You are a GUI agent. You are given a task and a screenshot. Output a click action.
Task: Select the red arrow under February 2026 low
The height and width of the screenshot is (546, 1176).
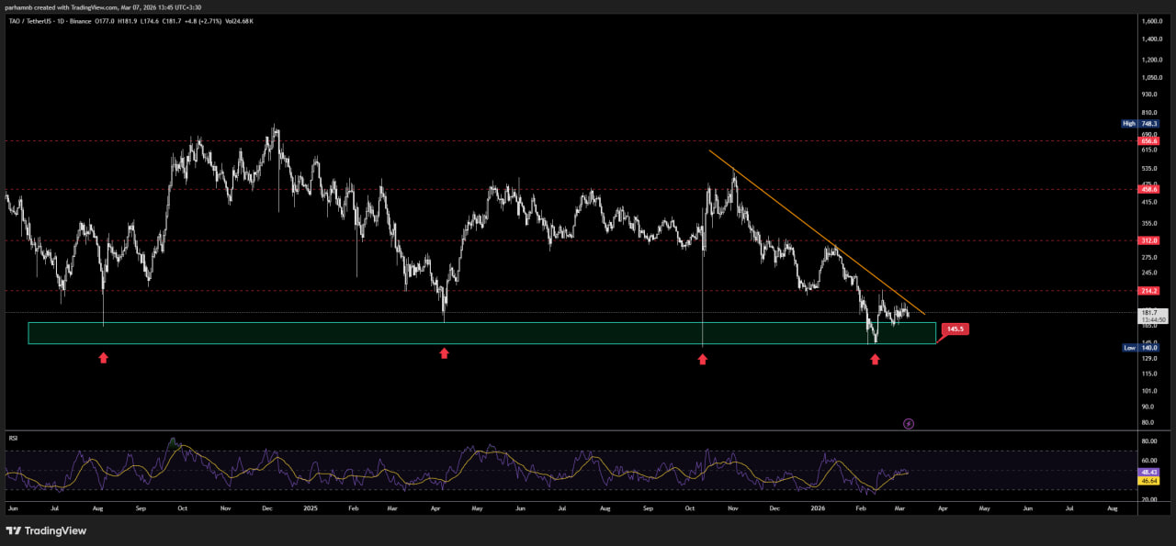875,360
